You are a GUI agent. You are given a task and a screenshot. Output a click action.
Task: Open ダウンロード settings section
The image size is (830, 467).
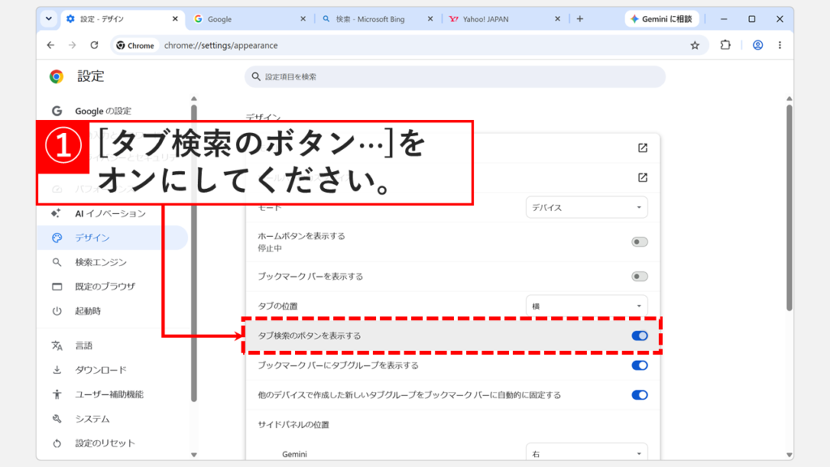(101, 370)
